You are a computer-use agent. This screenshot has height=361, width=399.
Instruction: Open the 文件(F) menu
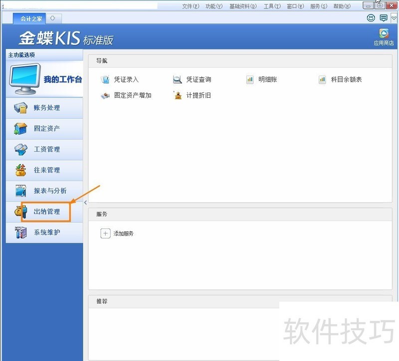point(191,6)
